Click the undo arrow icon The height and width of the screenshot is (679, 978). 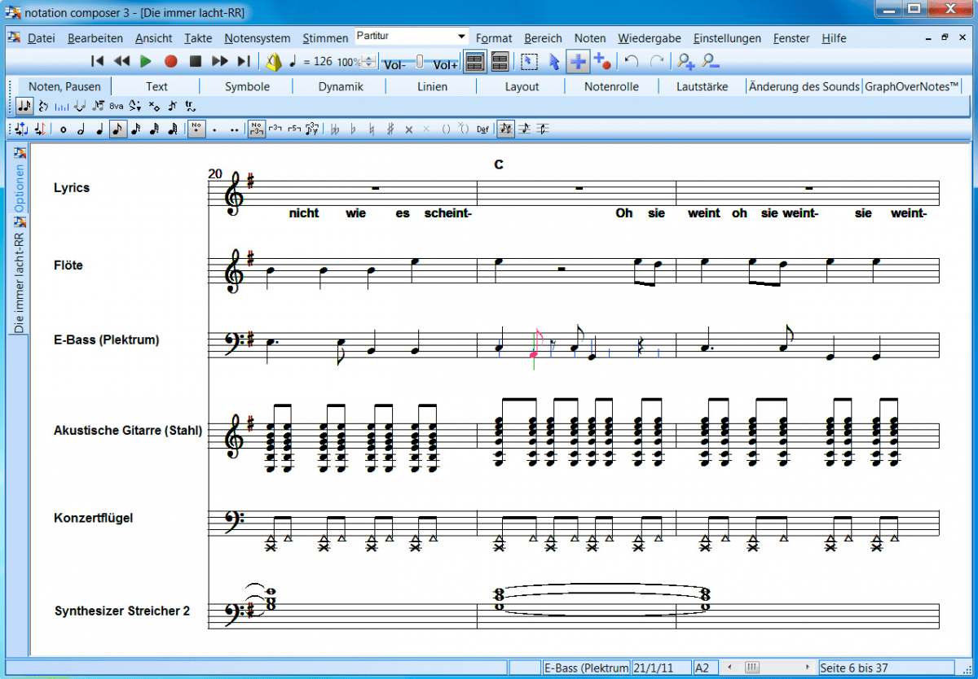632,61
